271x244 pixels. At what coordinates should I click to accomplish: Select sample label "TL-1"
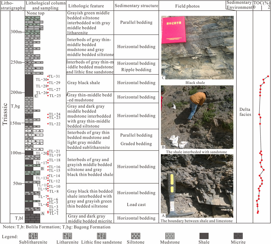(x=54, y=213)
